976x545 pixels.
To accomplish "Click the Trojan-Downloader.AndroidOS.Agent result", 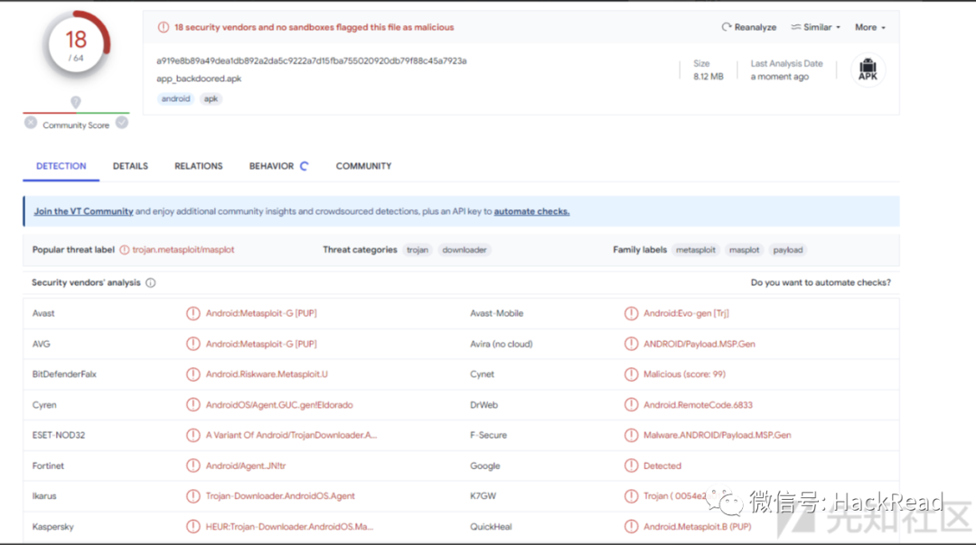I will pos(280,496).
